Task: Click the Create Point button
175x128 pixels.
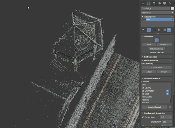Action: 156,67
